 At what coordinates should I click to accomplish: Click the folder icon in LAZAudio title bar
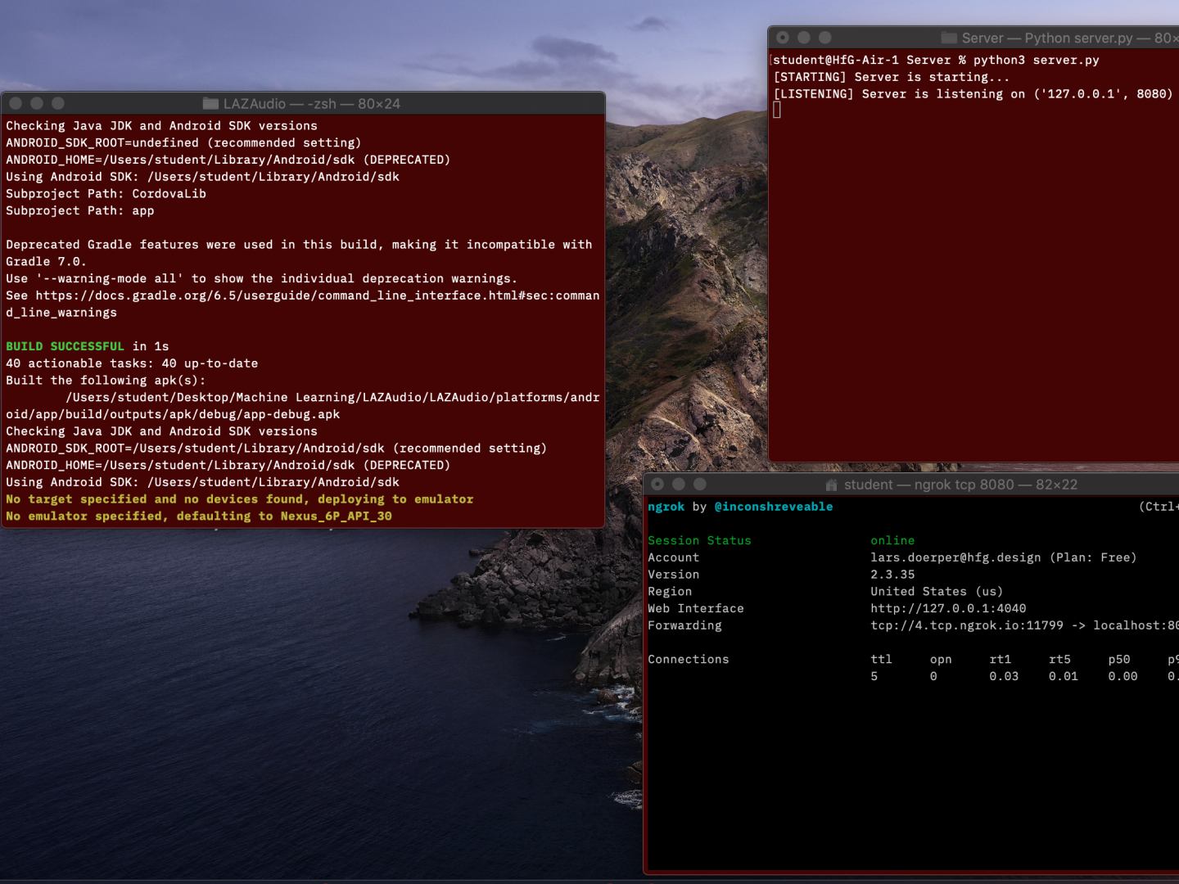[x=210, y=103]
